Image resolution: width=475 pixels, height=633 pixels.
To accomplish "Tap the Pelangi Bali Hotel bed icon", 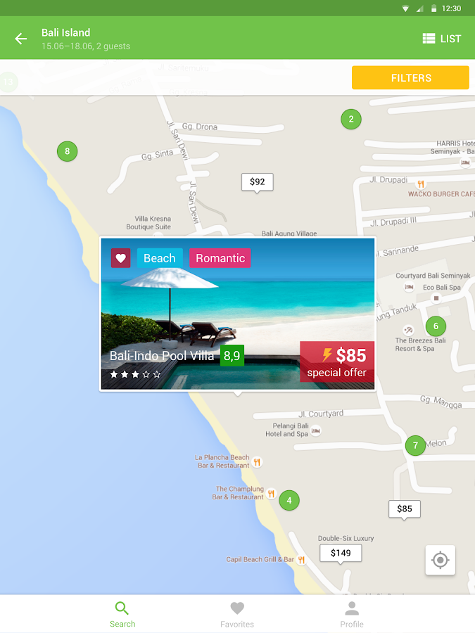I will [x=316, y=430].
